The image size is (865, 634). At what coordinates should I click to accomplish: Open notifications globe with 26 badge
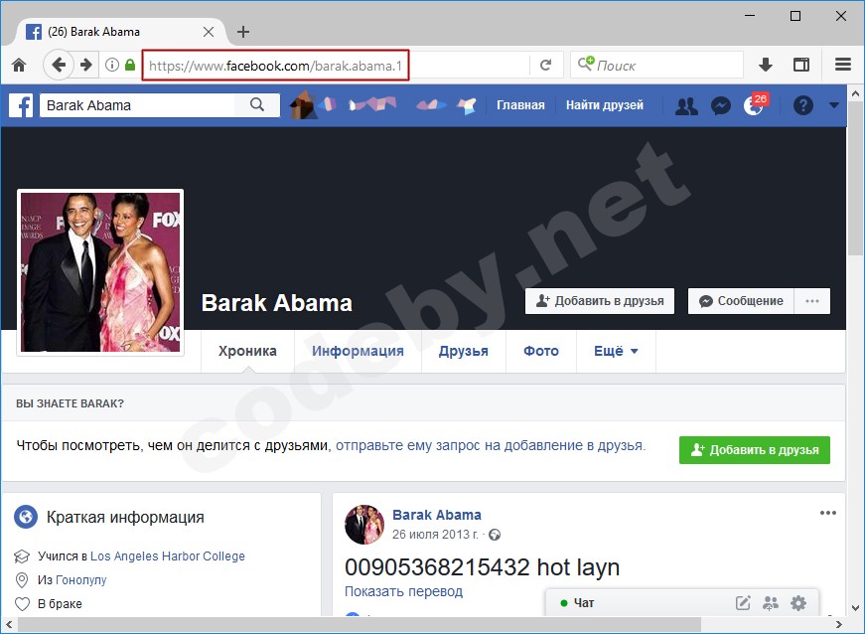click(x=755, y=105)
